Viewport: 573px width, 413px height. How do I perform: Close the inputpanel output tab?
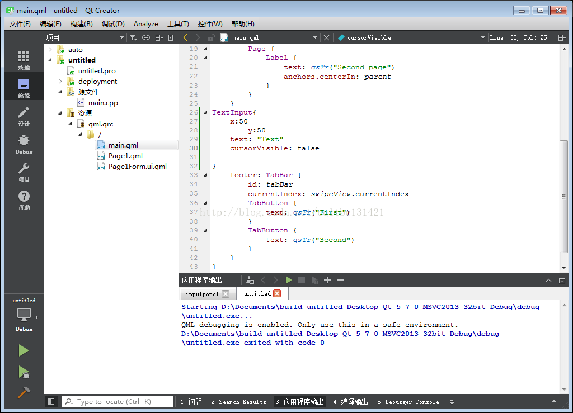225,294
